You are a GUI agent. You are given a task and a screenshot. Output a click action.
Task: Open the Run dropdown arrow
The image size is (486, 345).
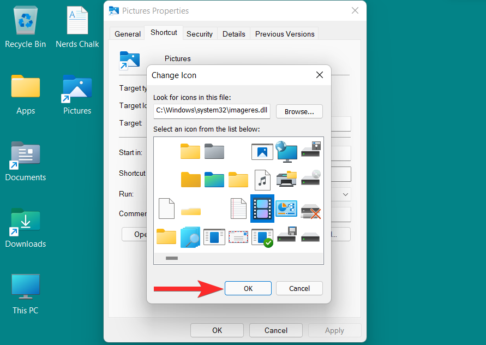click(345, 194)
